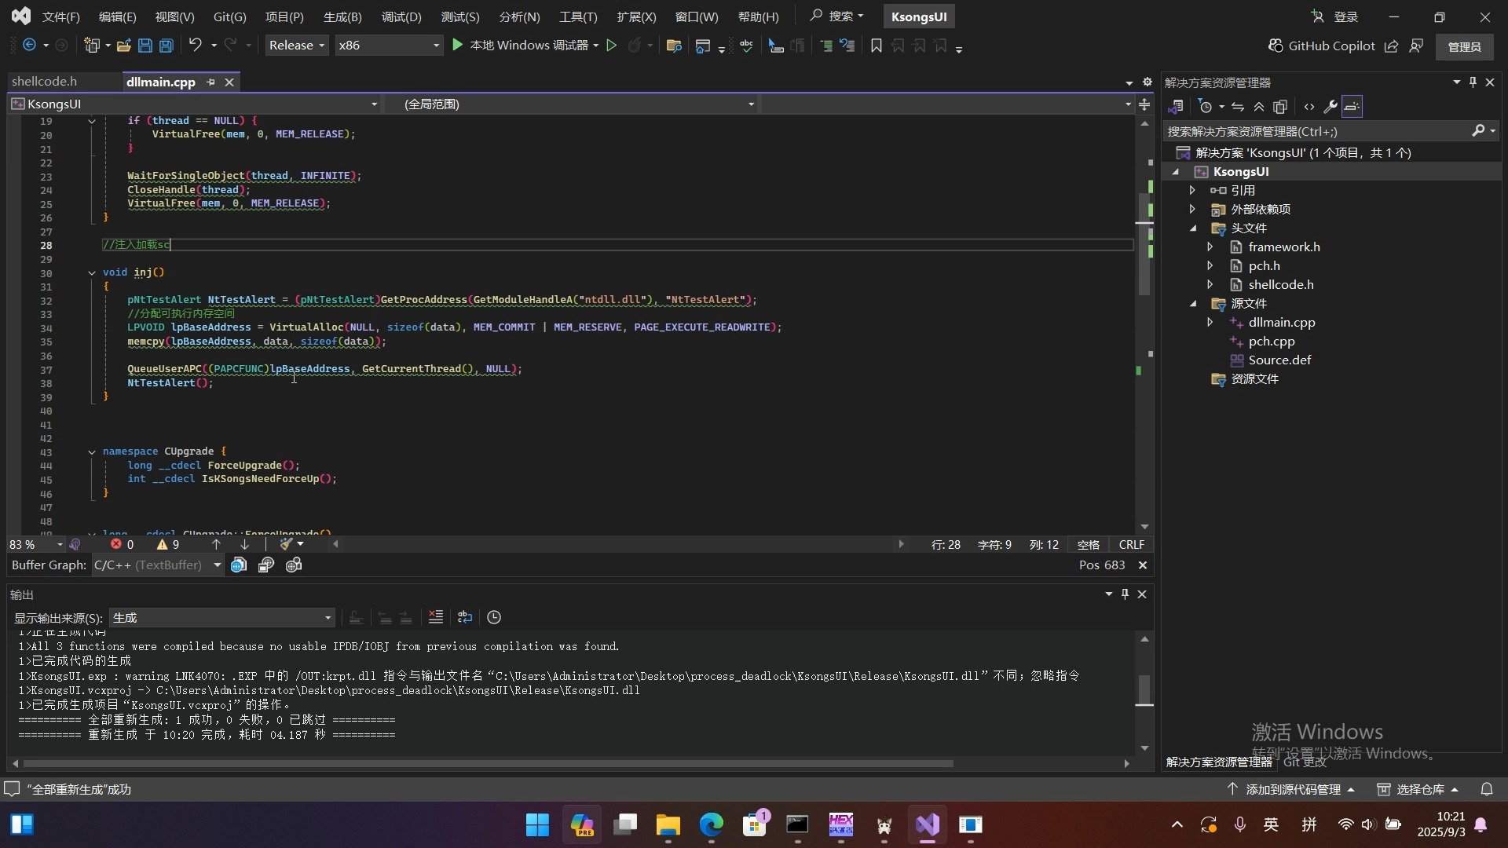Open the KsongsUI project scope dropdown

point(195,104)
